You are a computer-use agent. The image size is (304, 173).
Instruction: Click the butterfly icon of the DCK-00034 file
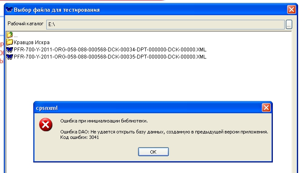tap(9, 49)
